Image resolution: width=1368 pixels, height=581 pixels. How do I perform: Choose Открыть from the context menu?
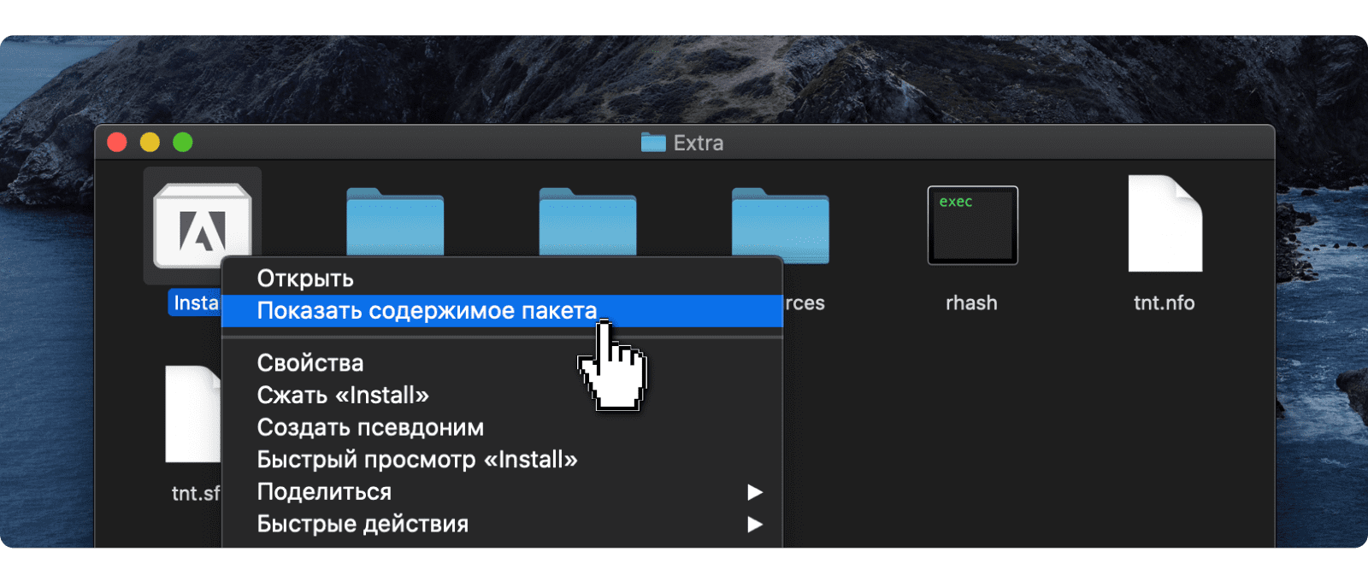coord(305,279)
